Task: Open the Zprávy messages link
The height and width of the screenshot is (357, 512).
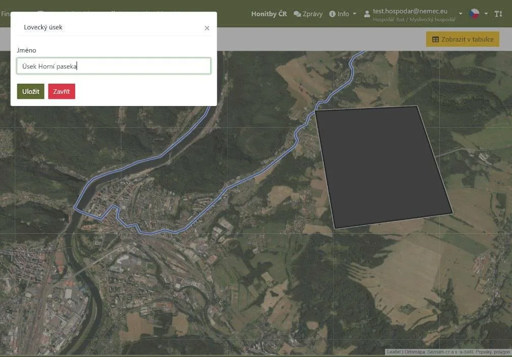Action: pos(308,14)
